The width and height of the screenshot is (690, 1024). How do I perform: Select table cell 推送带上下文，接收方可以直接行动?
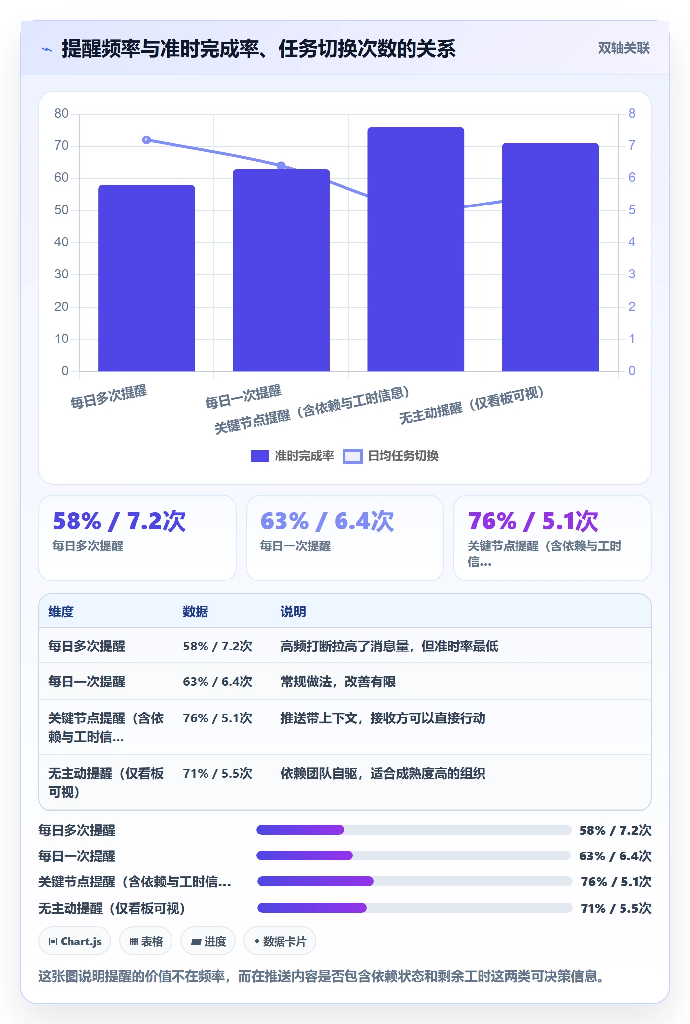[383, 718]
